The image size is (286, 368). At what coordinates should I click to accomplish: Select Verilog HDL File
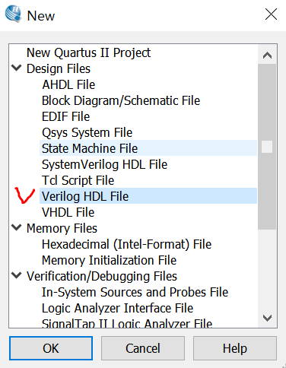point(148,196)
